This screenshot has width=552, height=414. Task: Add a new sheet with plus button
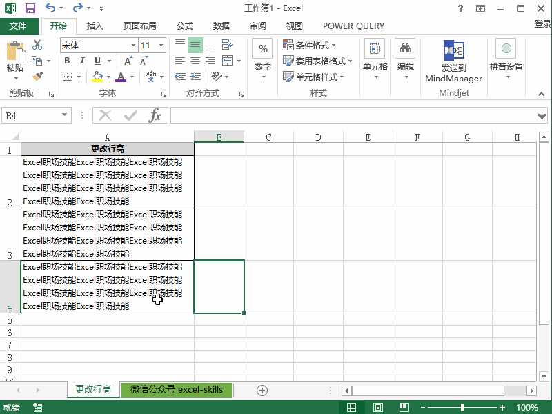tap(262, 390)
